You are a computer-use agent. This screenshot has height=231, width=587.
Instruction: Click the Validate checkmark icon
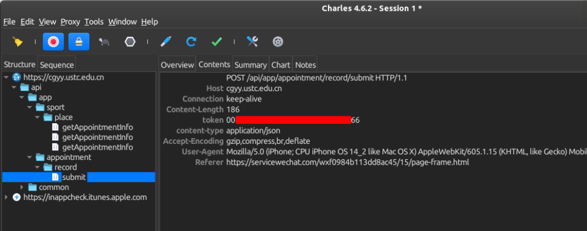217,42
